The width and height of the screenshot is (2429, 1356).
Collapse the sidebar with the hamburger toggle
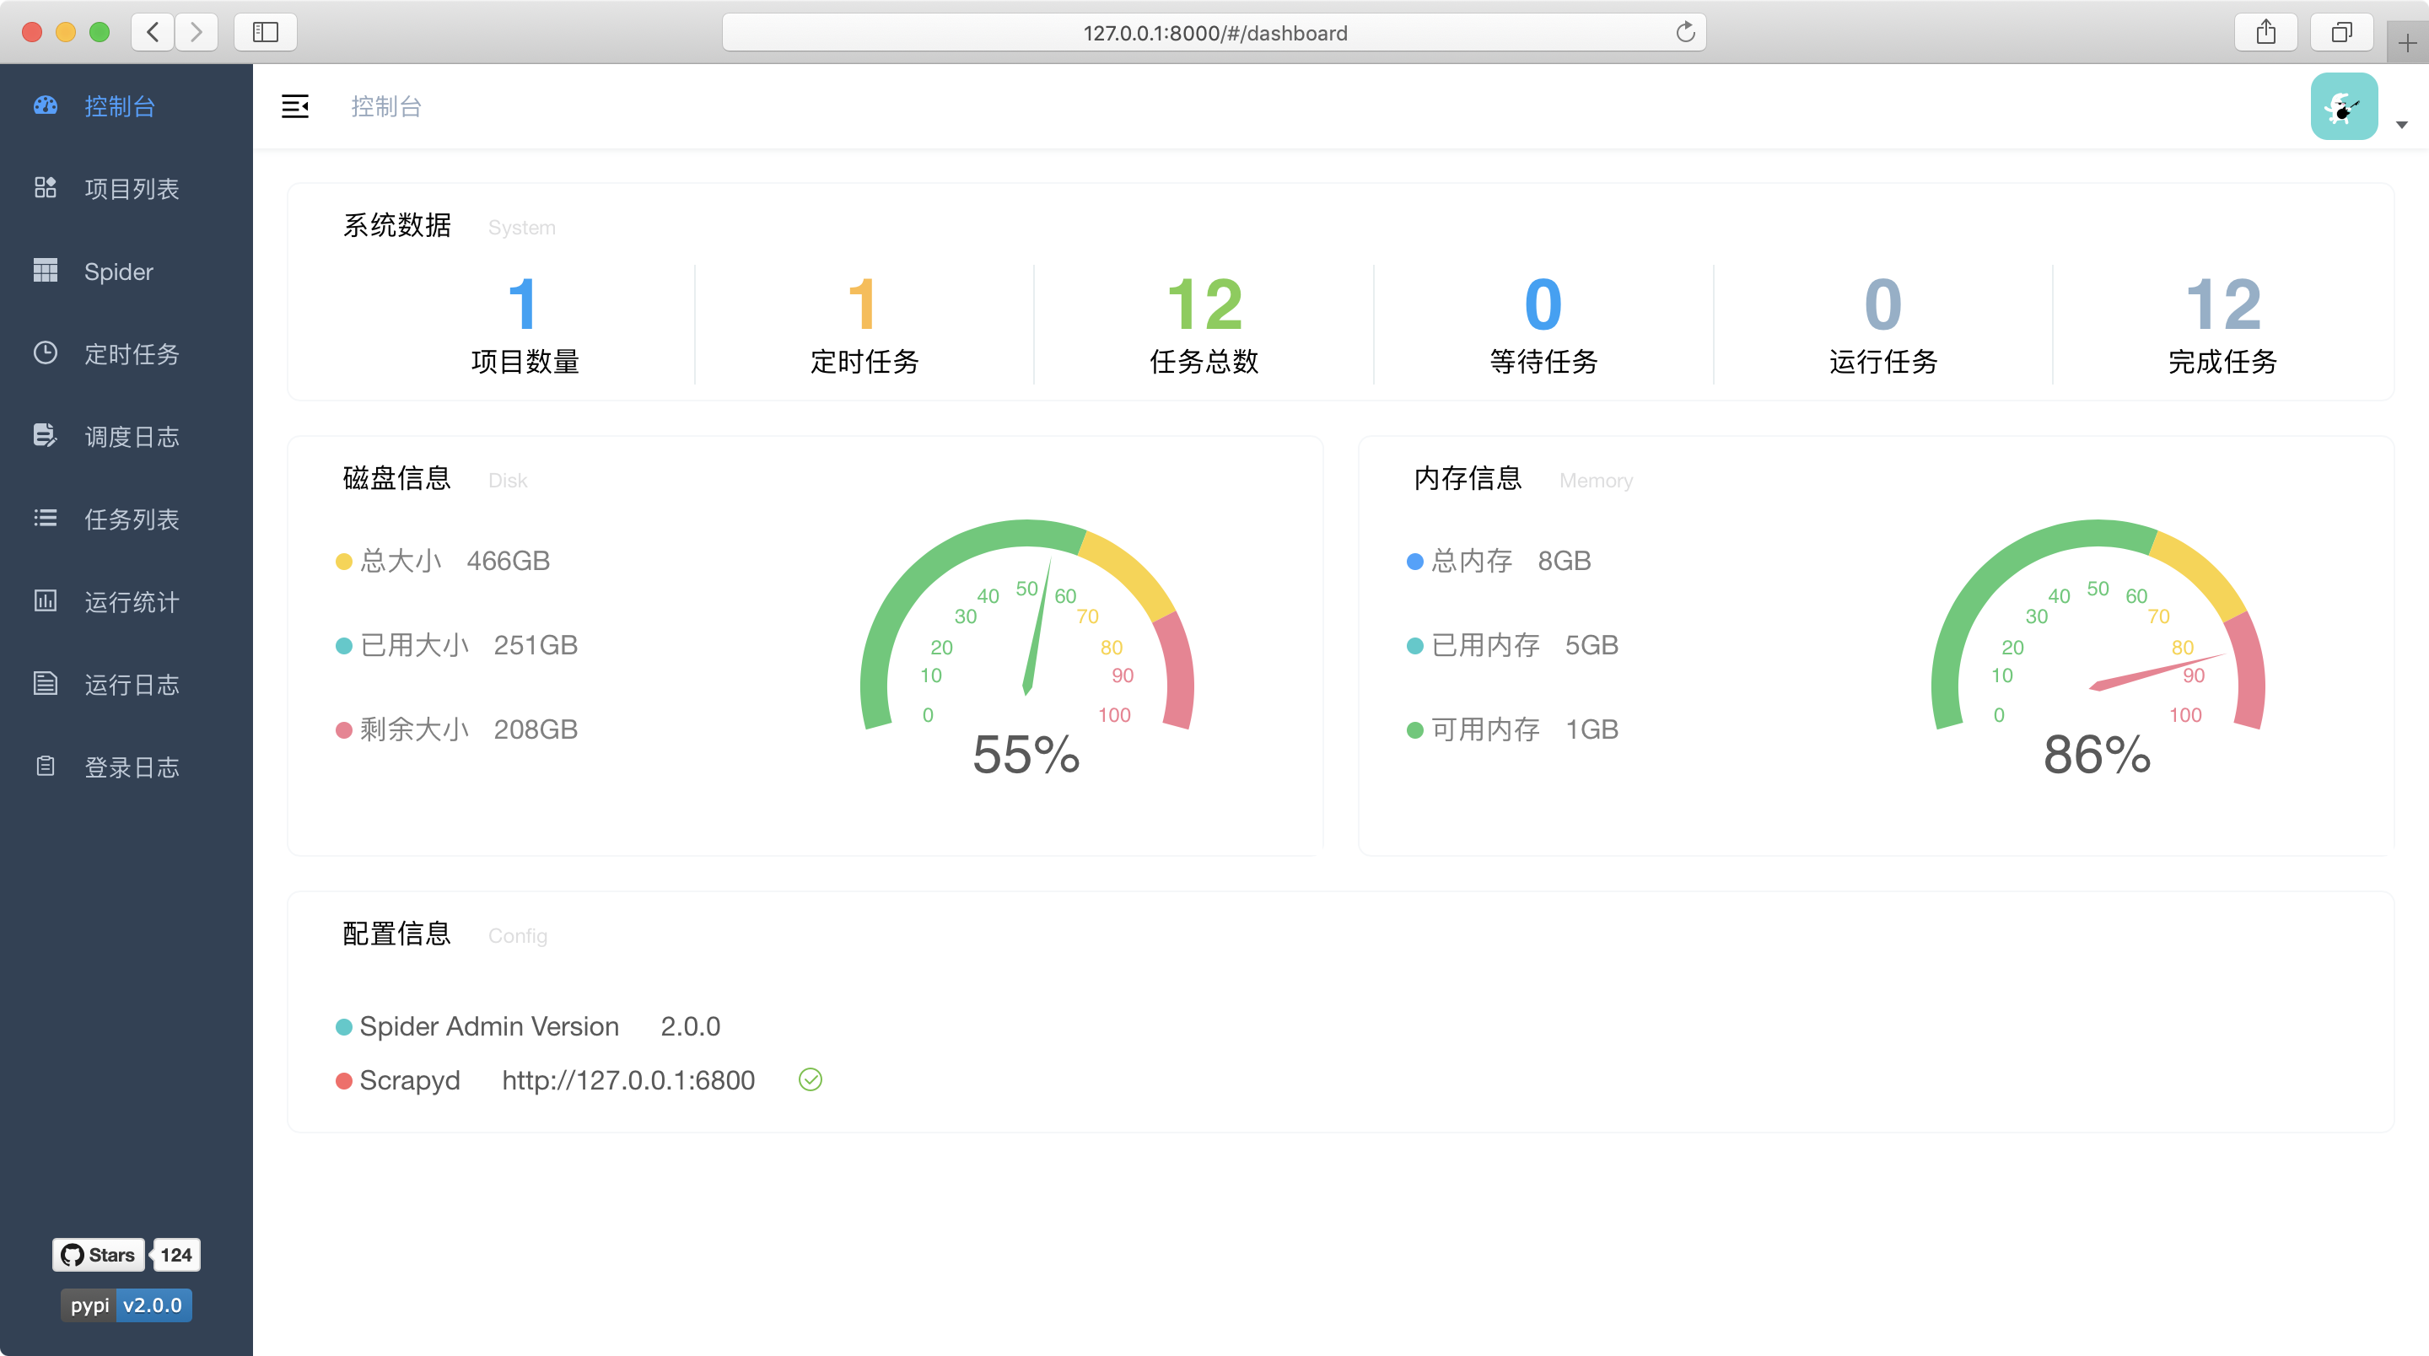295,105
